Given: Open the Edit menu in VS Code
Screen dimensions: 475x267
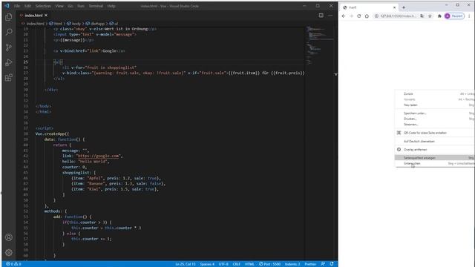Looking at the screenshot, I should click(x=27, y=6).
